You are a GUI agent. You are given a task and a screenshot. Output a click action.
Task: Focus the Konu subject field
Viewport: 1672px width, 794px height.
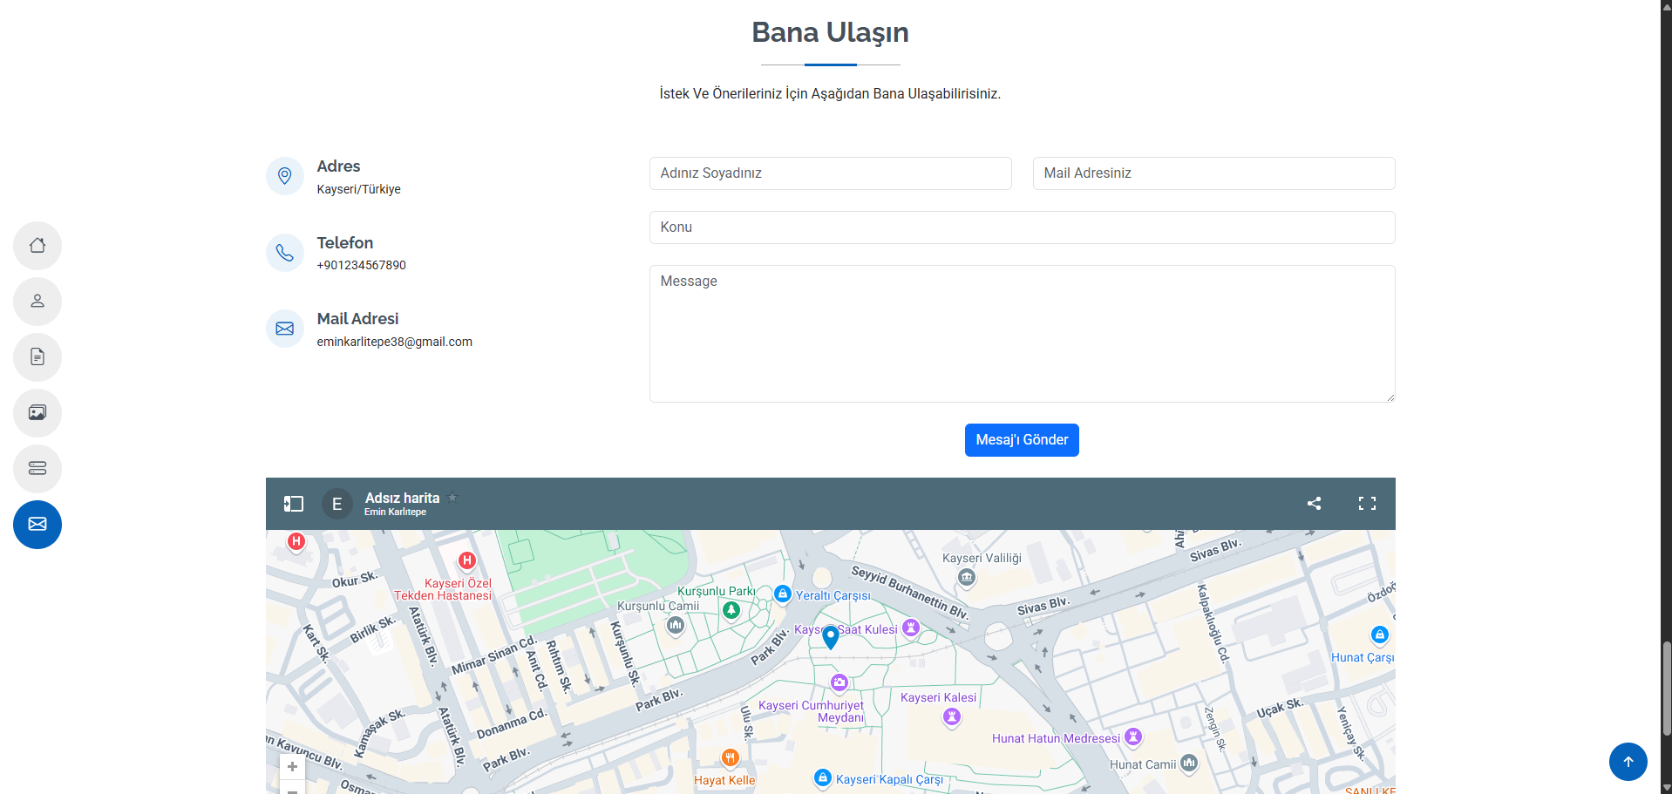[x=1023, y=227]
